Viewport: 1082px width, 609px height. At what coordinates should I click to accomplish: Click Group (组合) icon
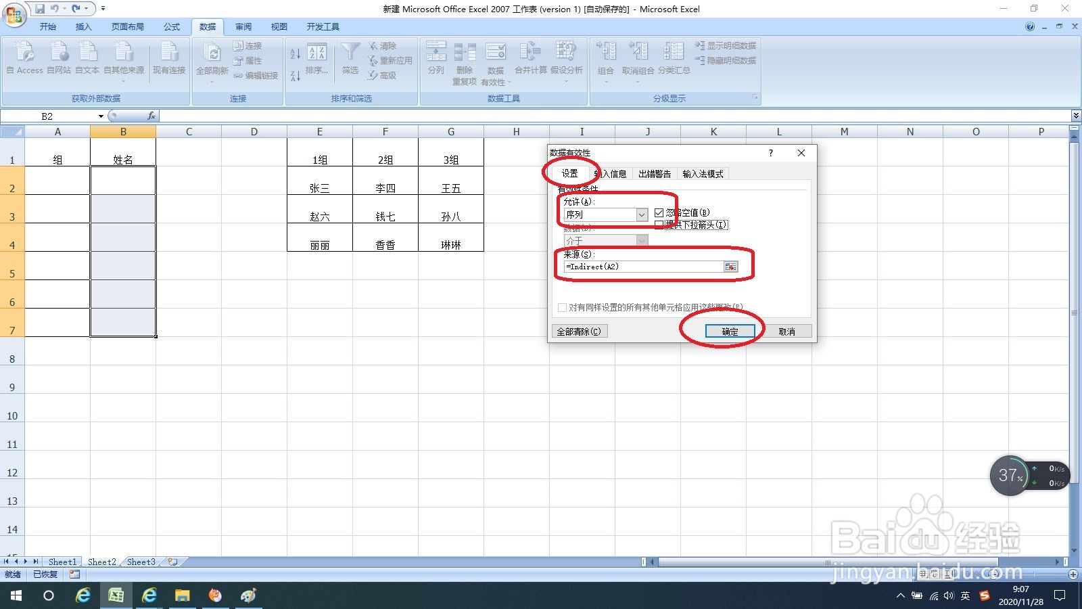(606, 51)
